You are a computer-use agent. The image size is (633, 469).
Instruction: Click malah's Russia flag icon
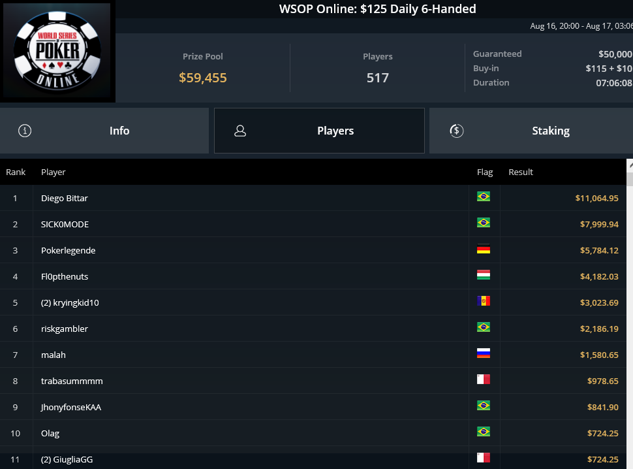pos(483,353)
